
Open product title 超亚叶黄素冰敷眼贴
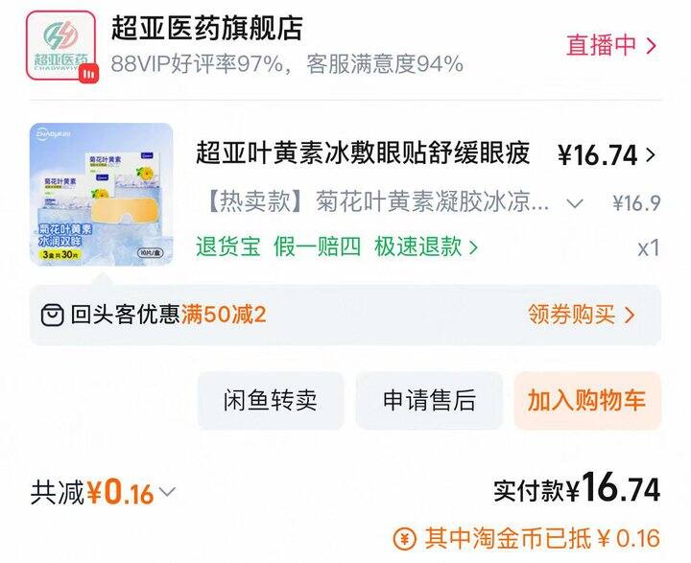coord(362,152)
